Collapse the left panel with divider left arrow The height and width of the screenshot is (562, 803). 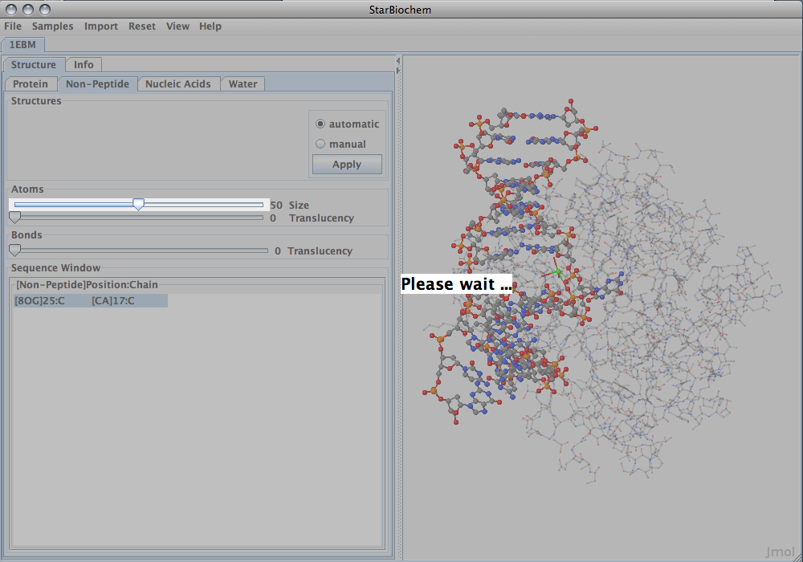pos(398,60)
